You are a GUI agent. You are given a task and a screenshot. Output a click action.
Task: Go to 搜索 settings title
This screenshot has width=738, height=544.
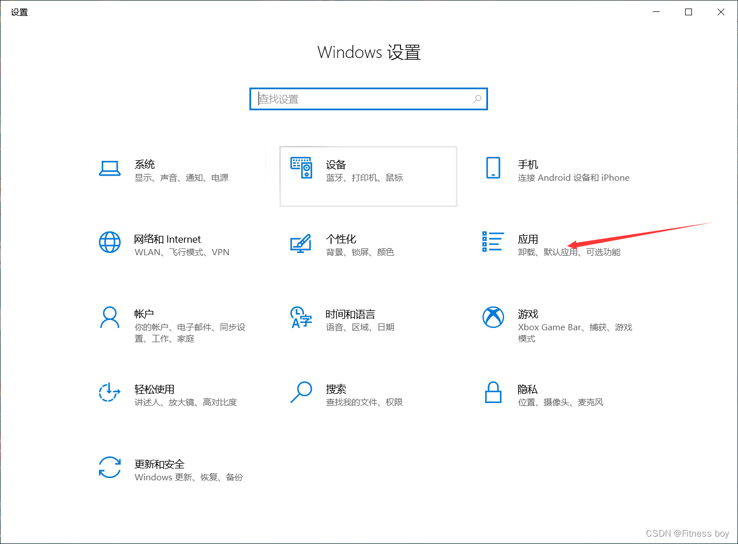(336, 389)
